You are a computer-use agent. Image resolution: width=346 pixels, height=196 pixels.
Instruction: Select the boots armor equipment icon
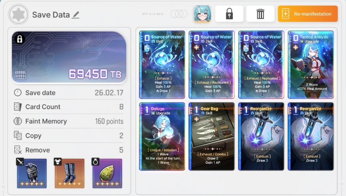pyautogui.click(x=70, y=173)
